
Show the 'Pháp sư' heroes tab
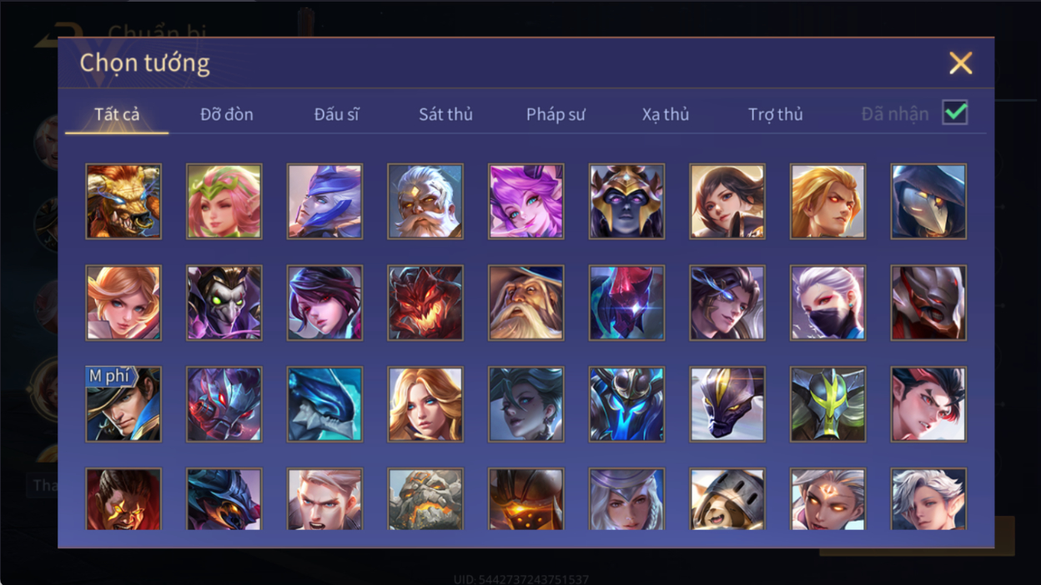pyautogui.click(x=556, y=114)
